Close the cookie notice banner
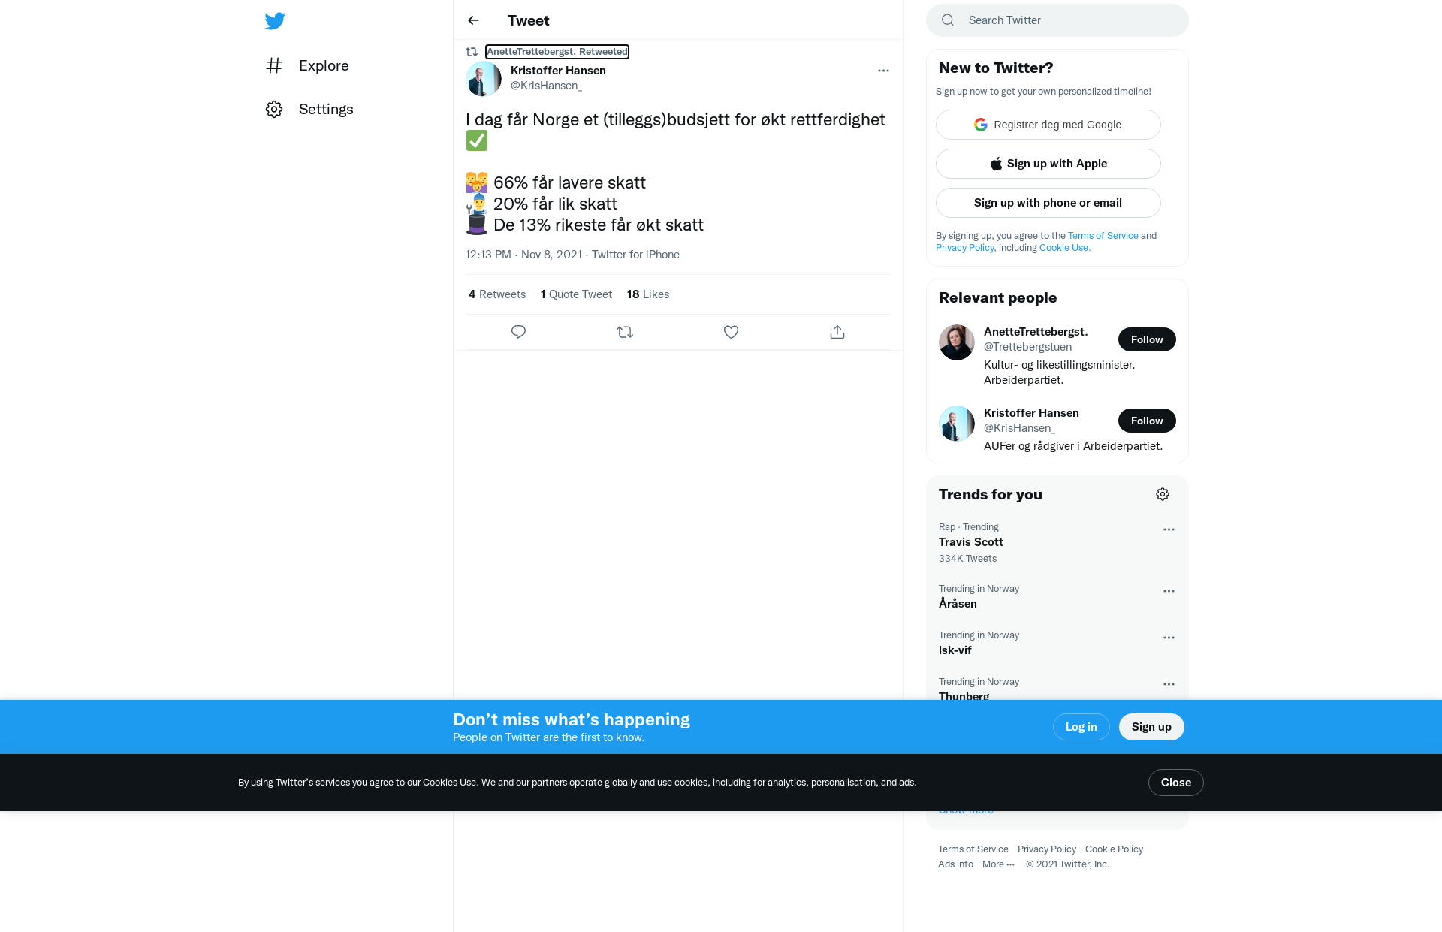This screenshot has width=1442, height=932. [x=1175, y=783]
